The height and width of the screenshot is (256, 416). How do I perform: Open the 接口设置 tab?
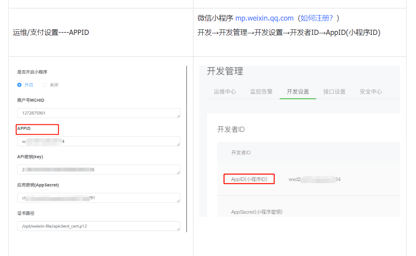[334, 92]
